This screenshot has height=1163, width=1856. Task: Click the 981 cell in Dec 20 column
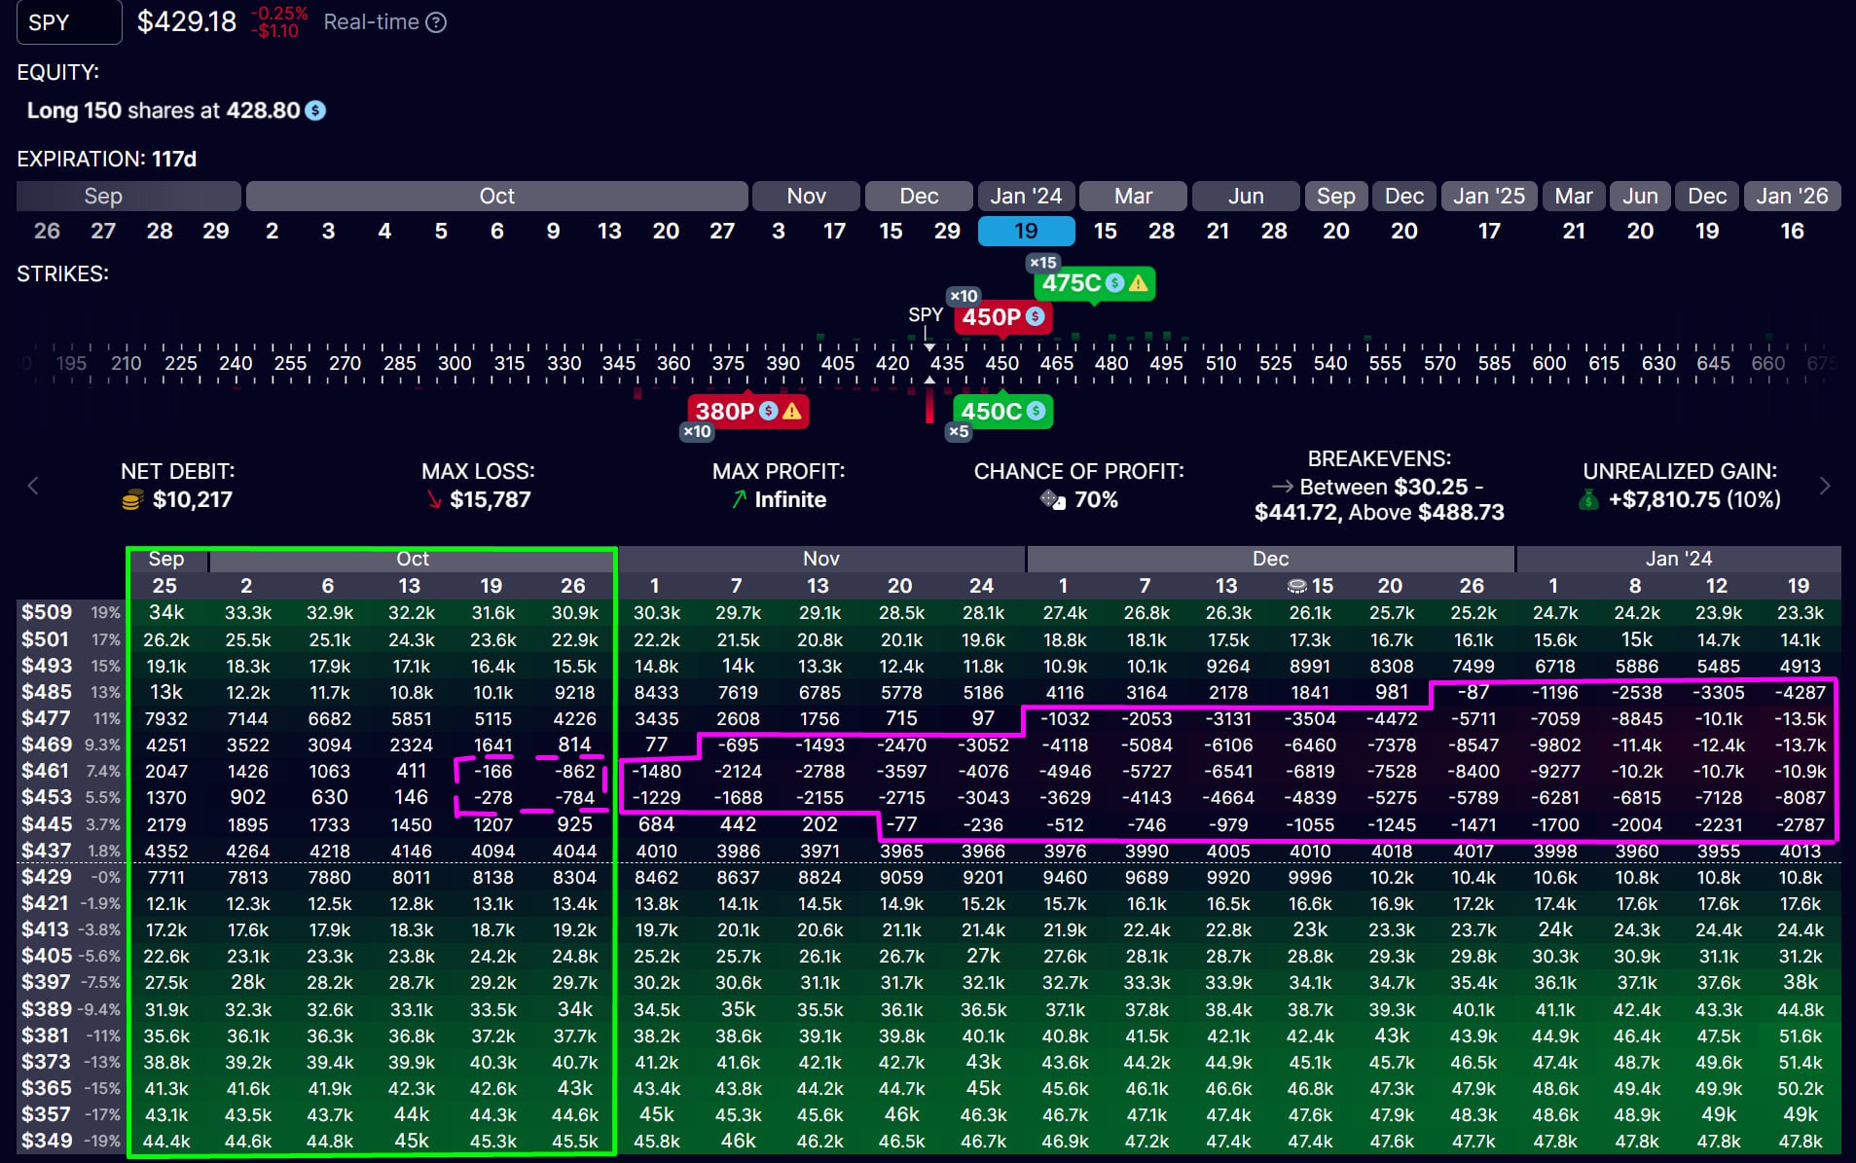pos(1391,692)
